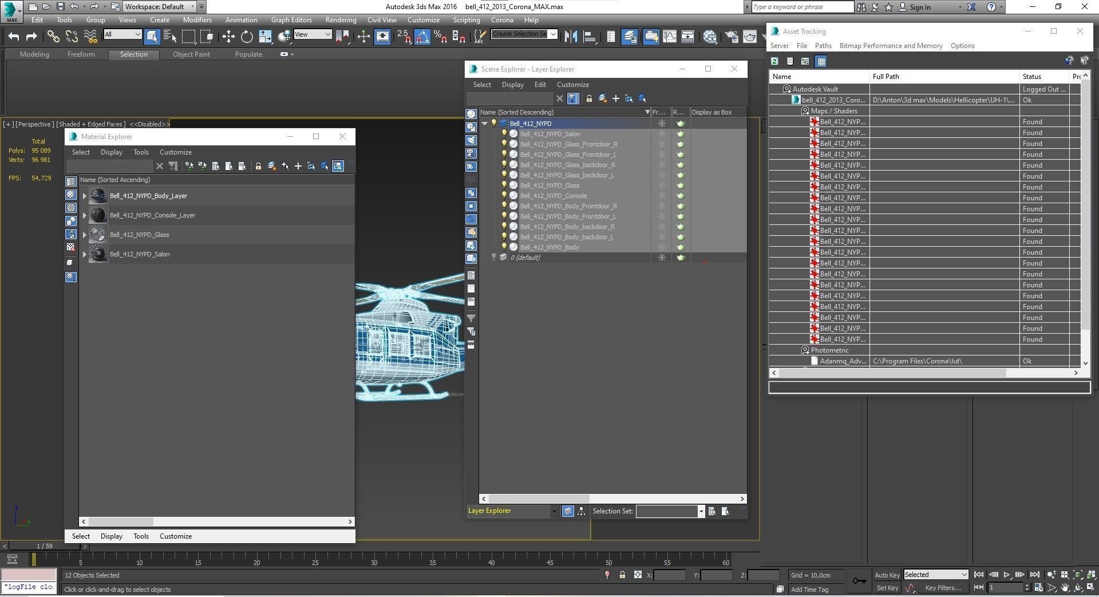
Task: Click the Material Explorer horizontal scrollbar
Action: [121, 521]
